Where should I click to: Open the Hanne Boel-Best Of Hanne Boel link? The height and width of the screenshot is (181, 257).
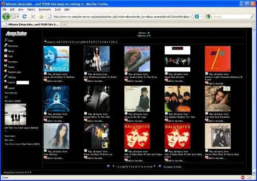(222, 154)
